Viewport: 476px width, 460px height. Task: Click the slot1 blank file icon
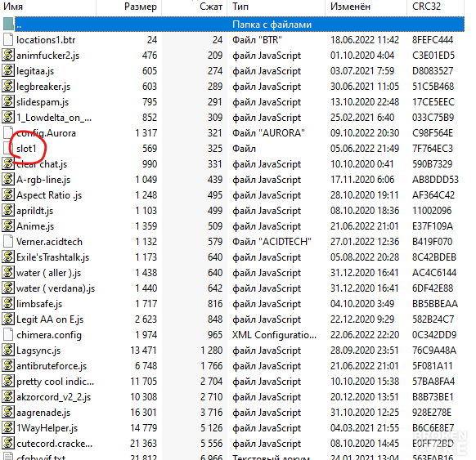[x=8, y=148]
